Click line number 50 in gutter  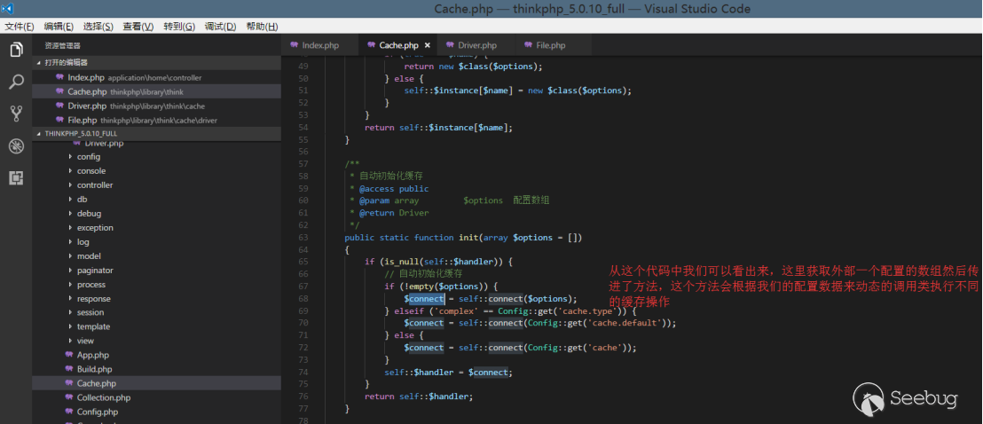point(303,78)
